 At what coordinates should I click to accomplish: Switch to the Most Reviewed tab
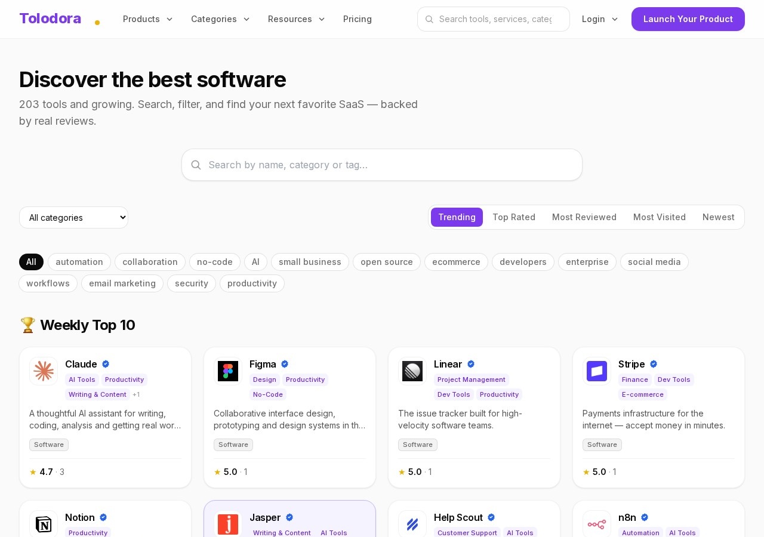pos(584,217)
